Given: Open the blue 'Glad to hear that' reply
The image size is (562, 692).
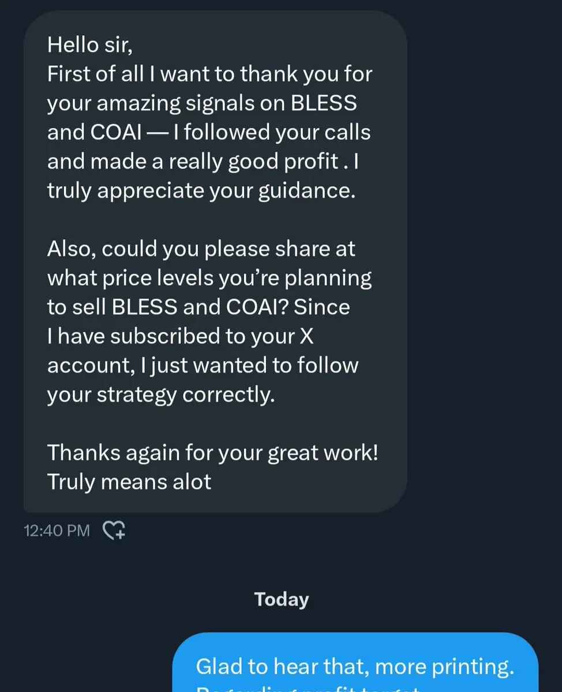Looking at the screenshot, I should 355,662.
